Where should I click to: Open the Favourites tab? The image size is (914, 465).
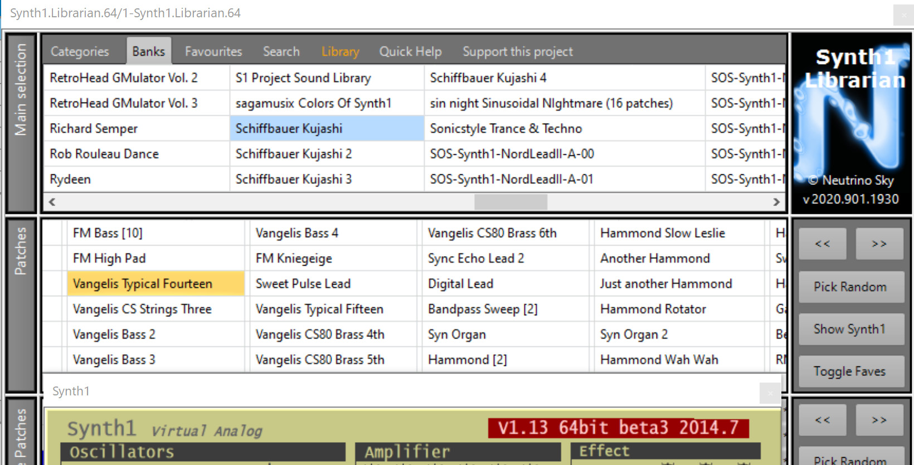(213, 51)
